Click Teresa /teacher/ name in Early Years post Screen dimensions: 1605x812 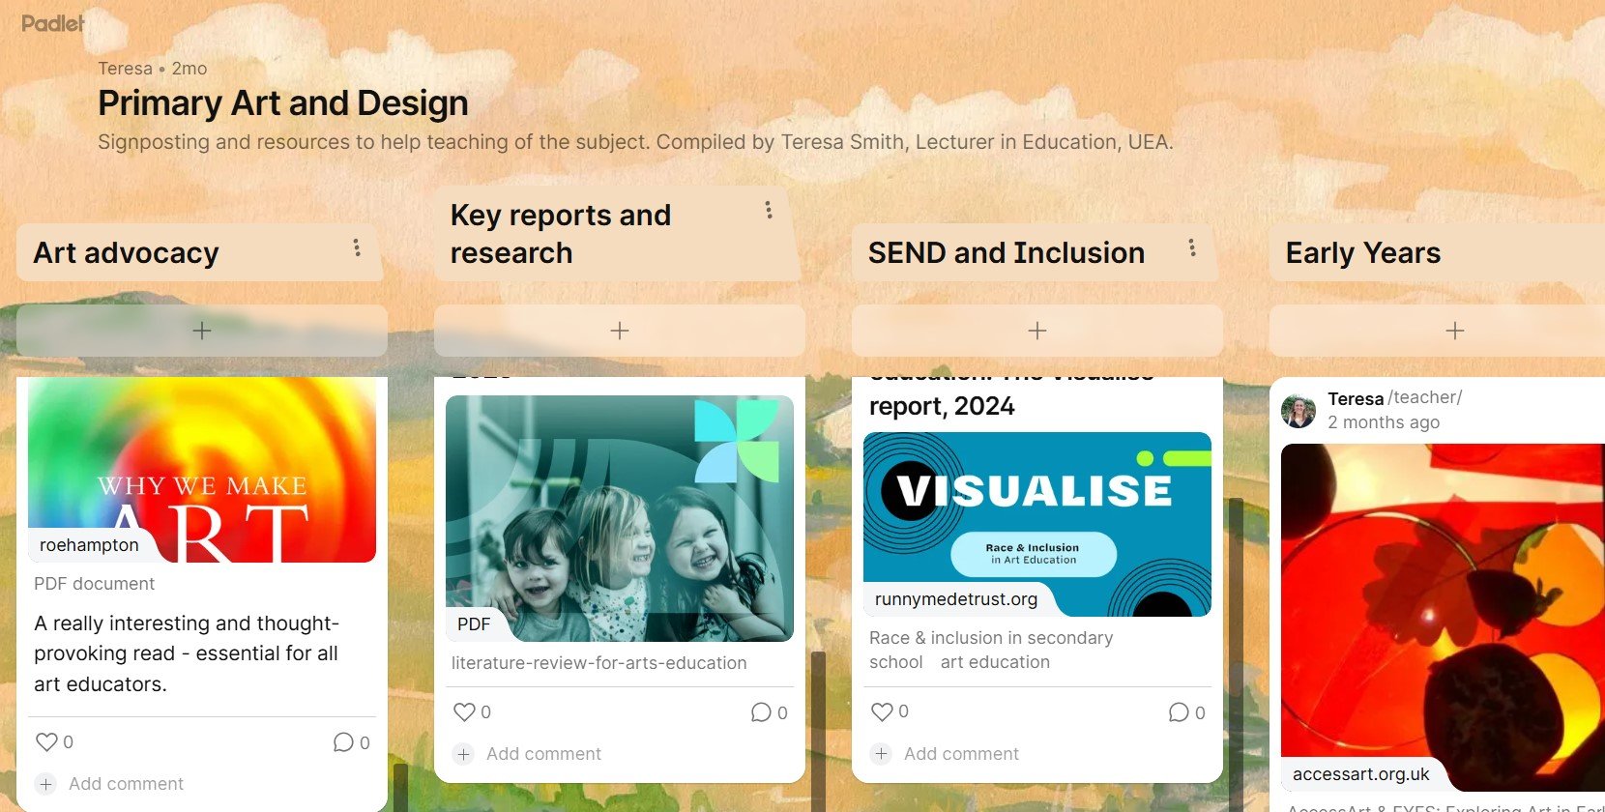click(1394, 398)
